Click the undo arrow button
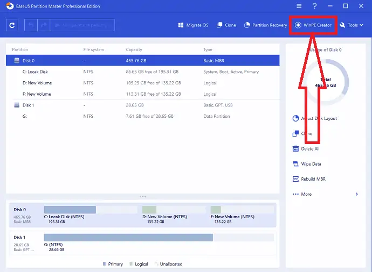Image resolution: width=372 pixels, height=272 pixels. pos(31,25)
